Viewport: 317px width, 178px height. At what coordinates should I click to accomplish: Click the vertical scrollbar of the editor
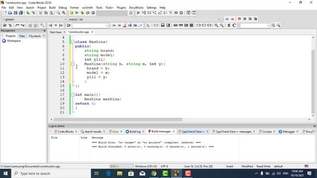(313, 82)
